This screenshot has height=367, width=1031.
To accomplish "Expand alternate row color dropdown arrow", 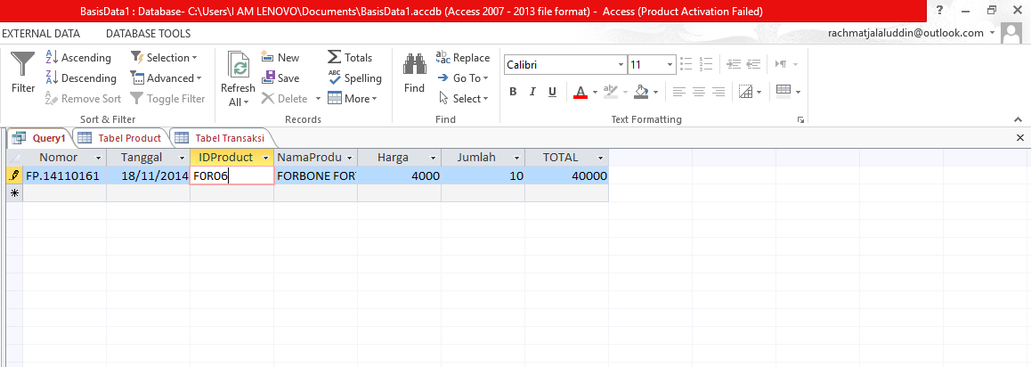I will tap(799, 92).
